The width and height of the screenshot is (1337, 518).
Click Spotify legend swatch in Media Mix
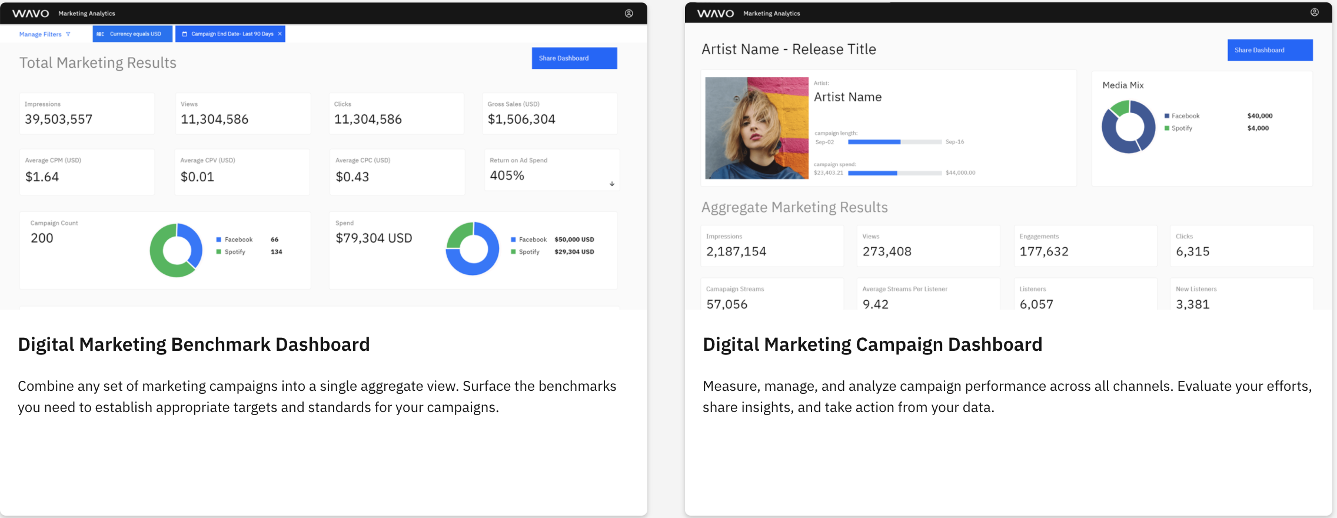pos(1167,128)
